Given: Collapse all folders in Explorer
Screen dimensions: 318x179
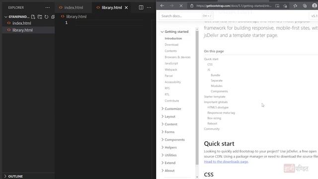Looking at the screenshot, I should pos(53,17).
